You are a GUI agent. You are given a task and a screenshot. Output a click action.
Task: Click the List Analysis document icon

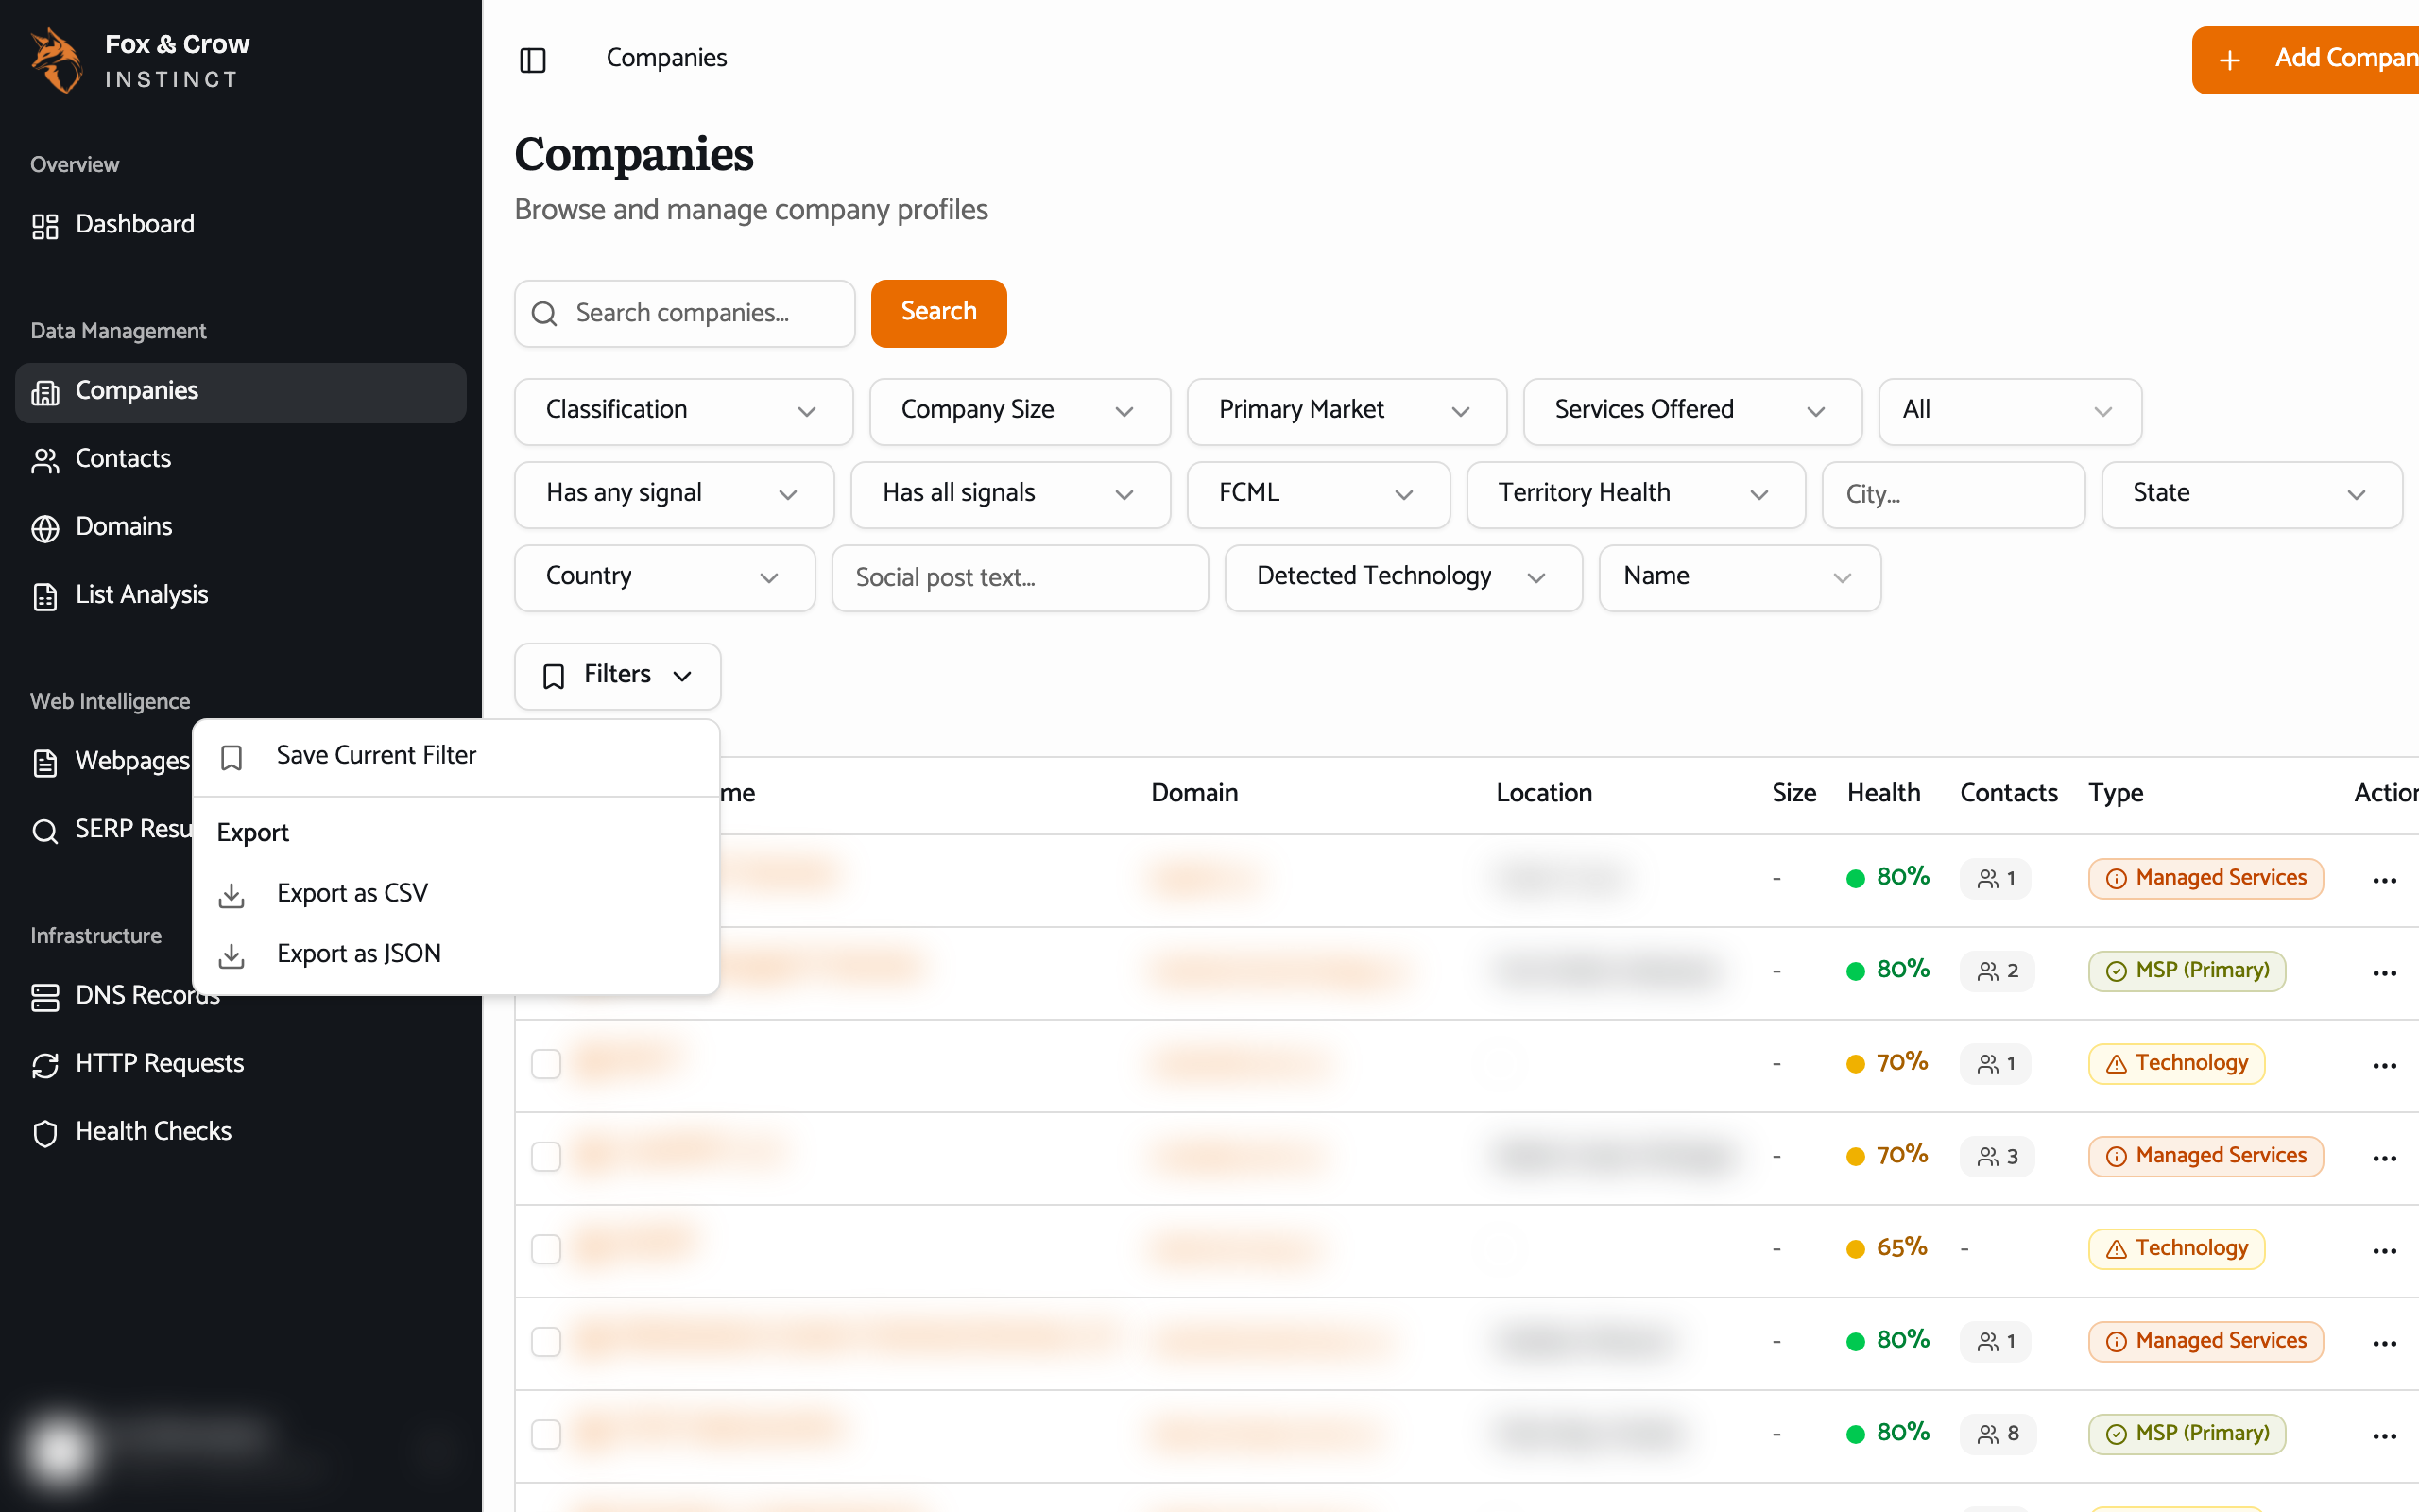(x=45, y=596)
